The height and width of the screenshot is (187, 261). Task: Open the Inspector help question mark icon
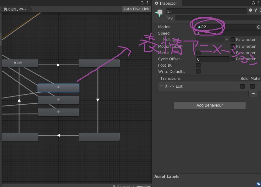pos(251,10)
